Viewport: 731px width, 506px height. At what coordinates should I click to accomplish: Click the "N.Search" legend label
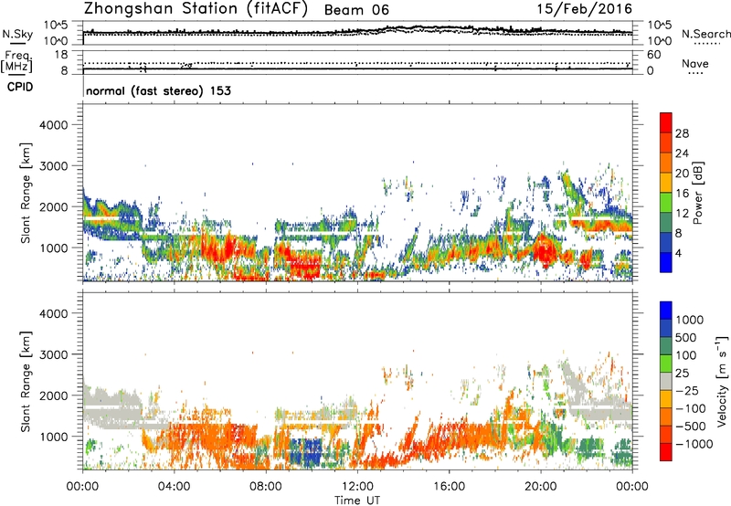[x=705, y=34]
